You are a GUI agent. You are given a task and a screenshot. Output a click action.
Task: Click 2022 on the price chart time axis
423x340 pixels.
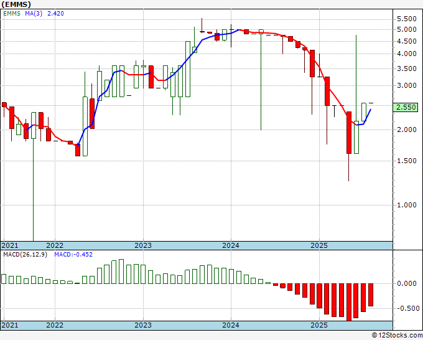click(55, 245)
